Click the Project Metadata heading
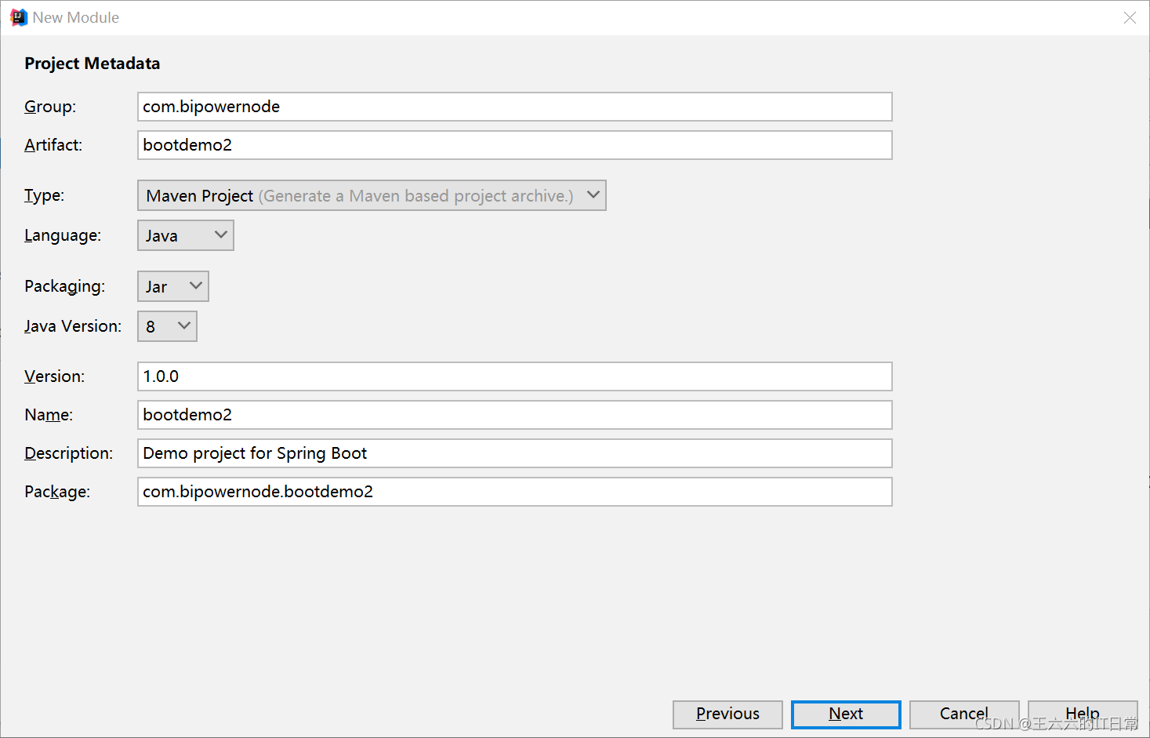Image resolution: width=1150 pixels, height=738 pixels. click(x=92, y=64)
